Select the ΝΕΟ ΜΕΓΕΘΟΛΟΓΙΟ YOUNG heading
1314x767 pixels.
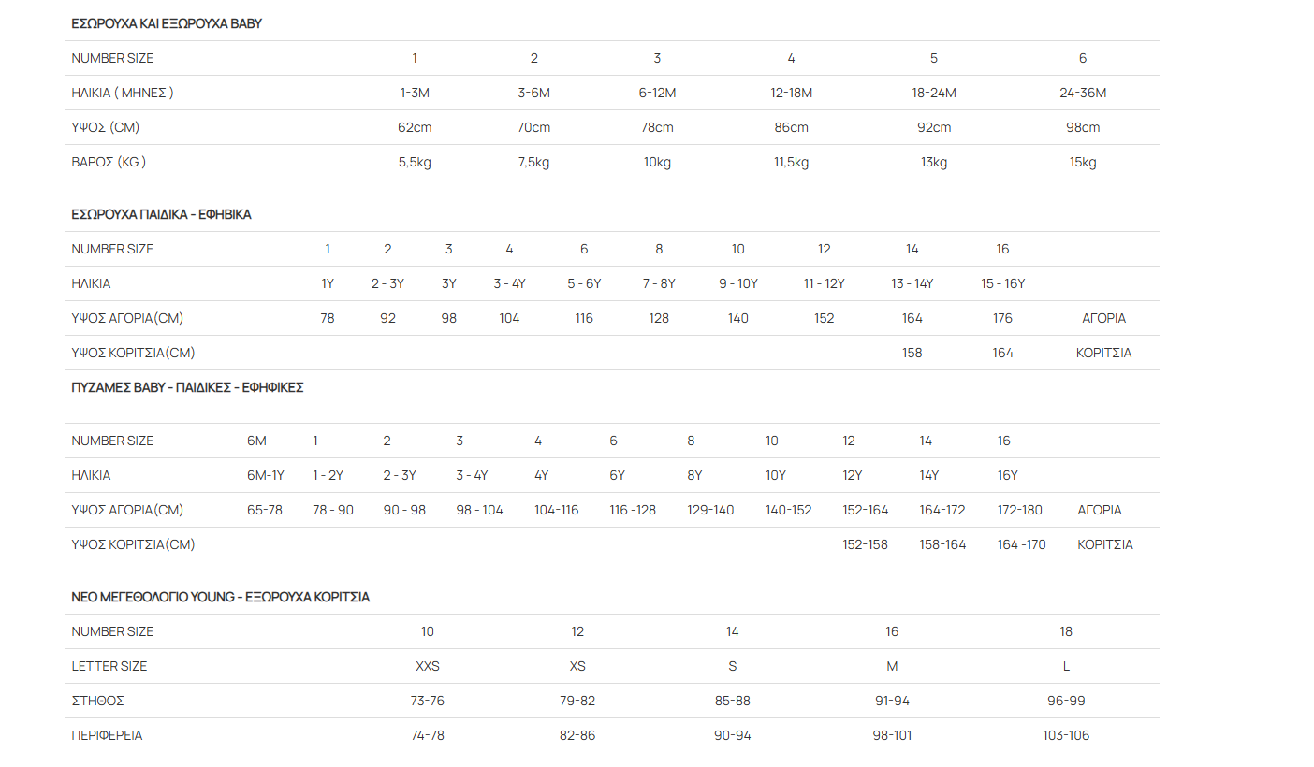(220, 597)
